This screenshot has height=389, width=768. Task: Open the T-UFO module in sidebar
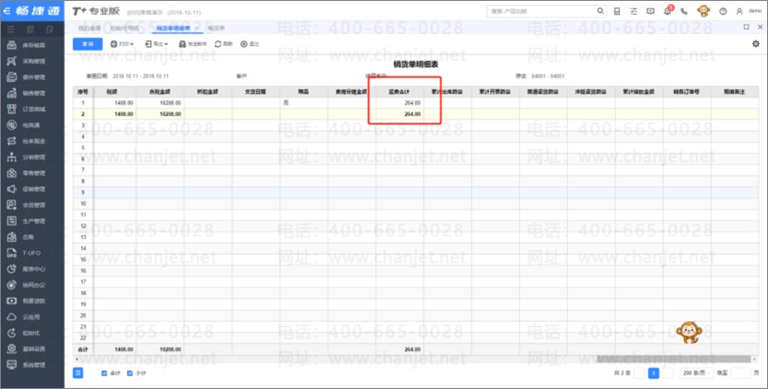pos(32,253)
